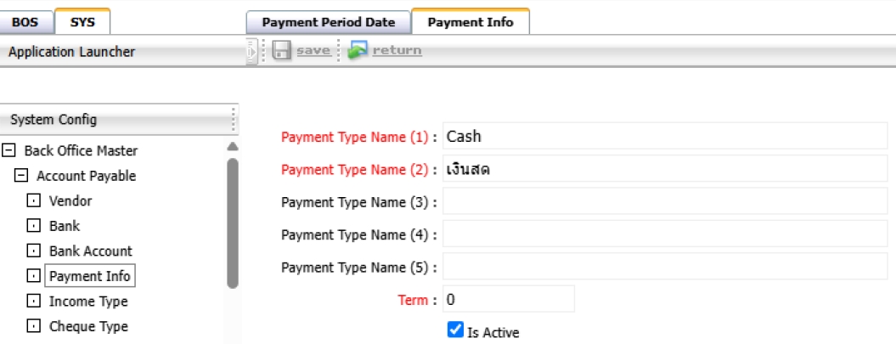This screenshot has height=344, width=896.
Task: Click the panel splitter handle beside Application Launcher
Action: pyautogui.click(x=251, y=51)
